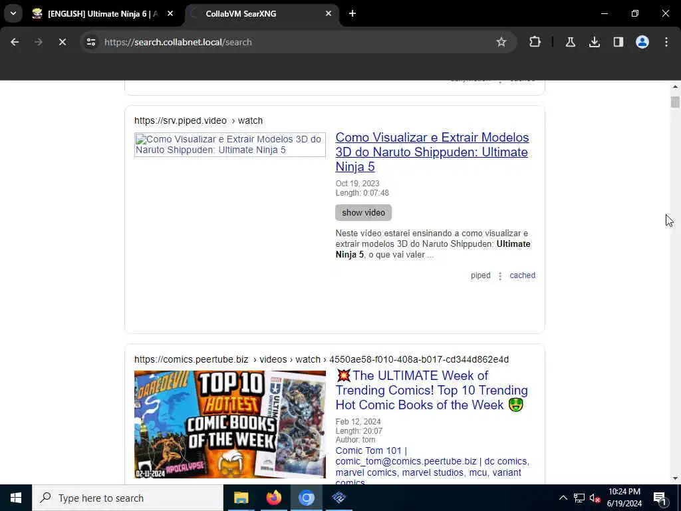
Task: Open File Explorer from taskbar
Action: pos(241,498)
